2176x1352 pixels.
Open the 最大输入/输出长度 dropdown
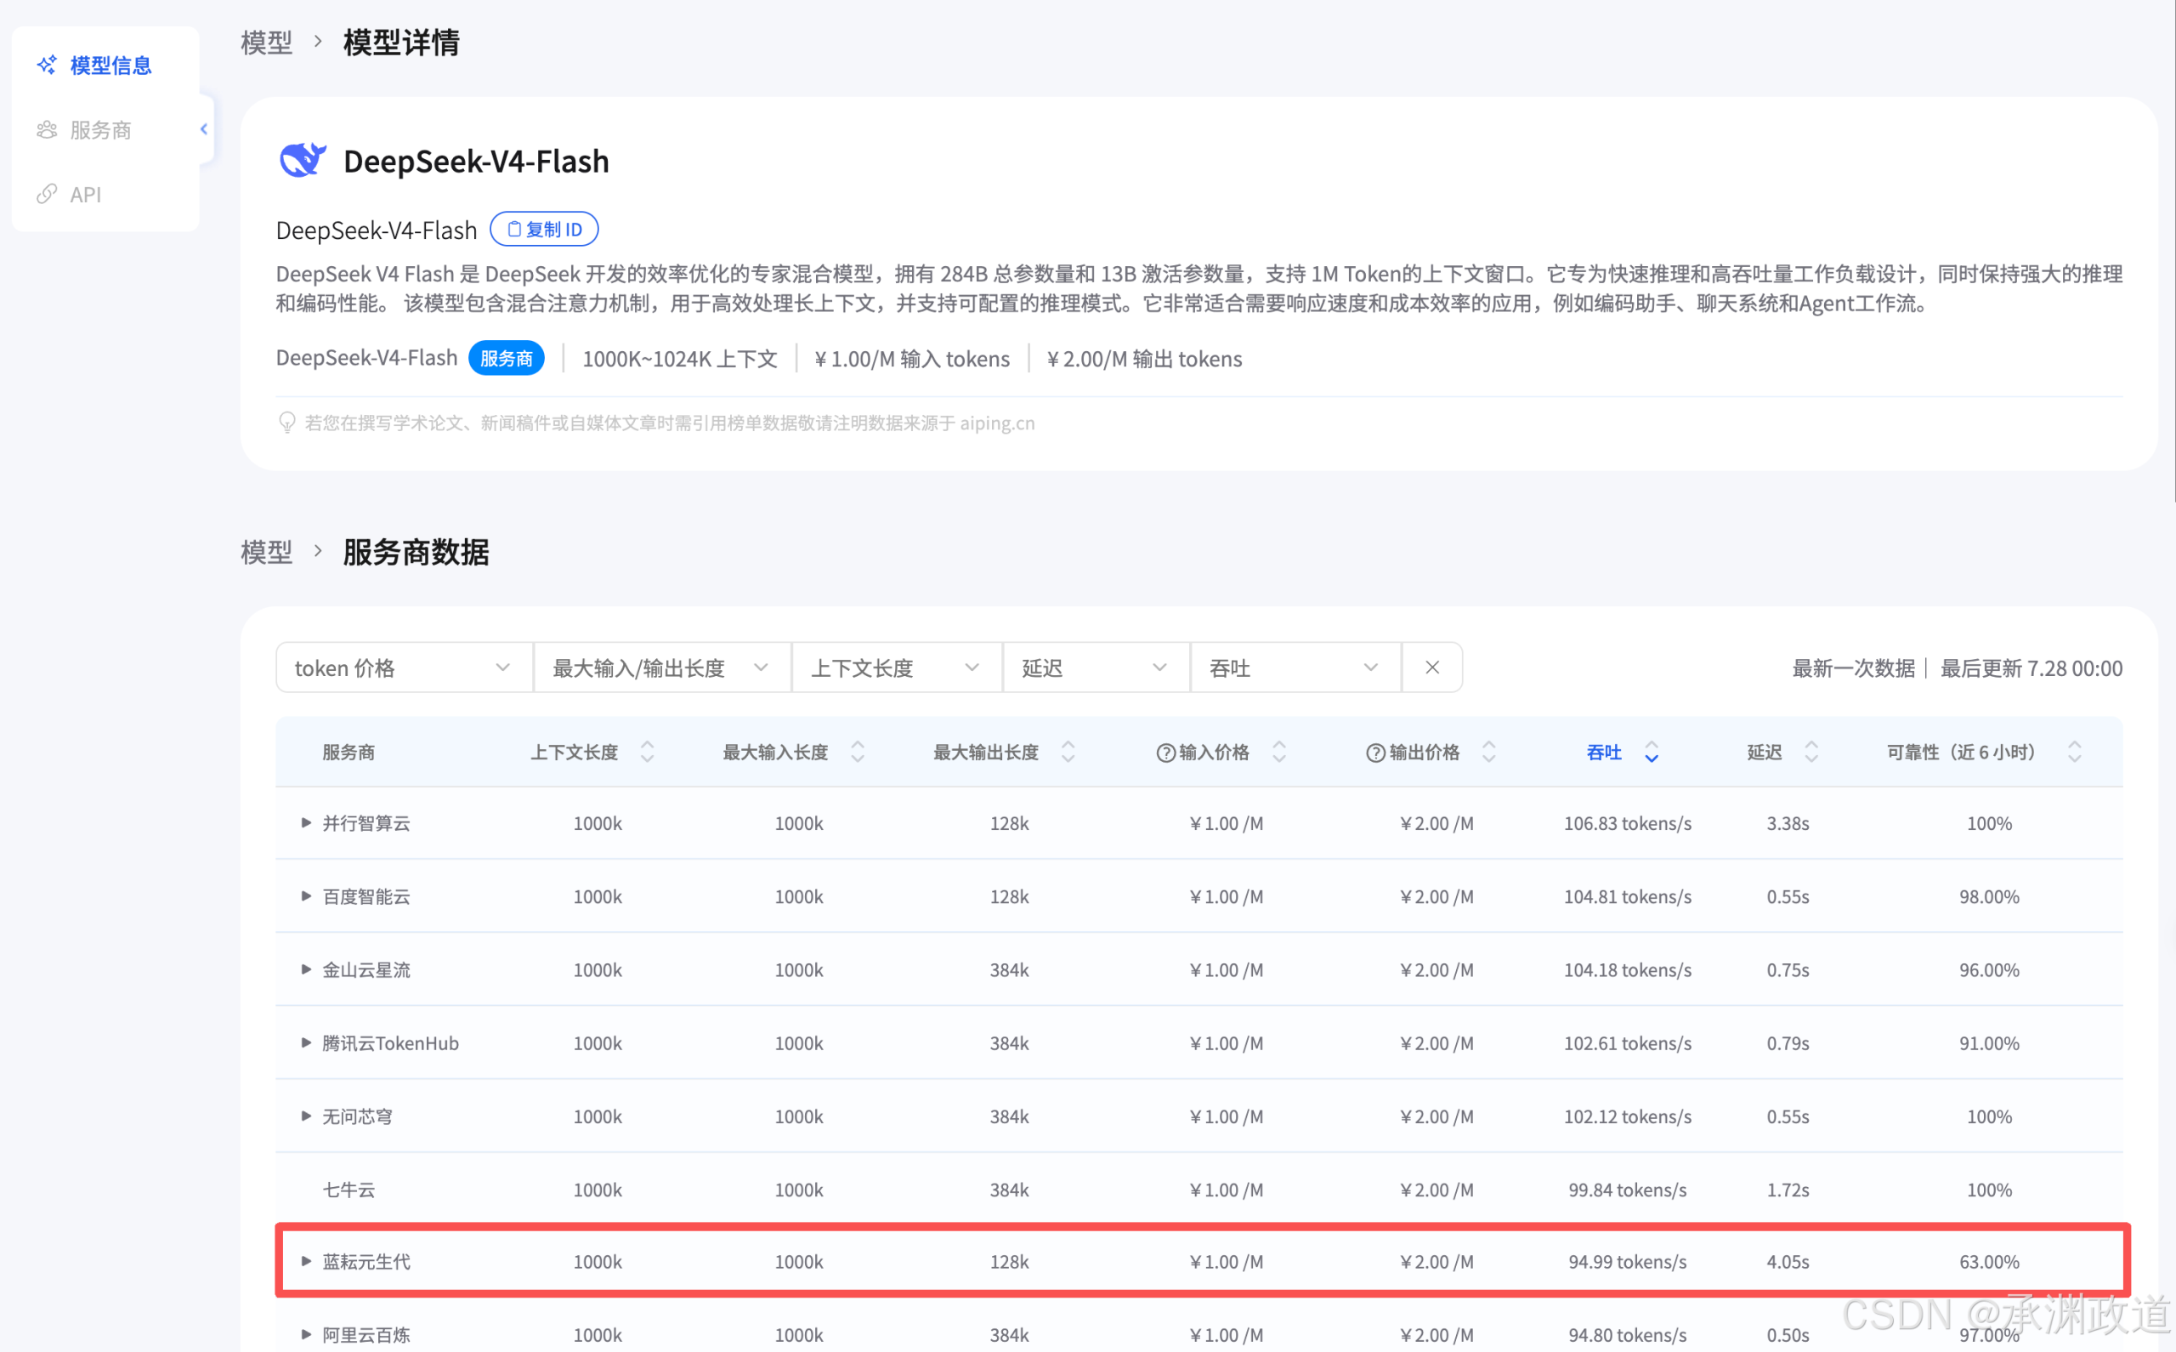pyautogui.click(x=662, y=668)
